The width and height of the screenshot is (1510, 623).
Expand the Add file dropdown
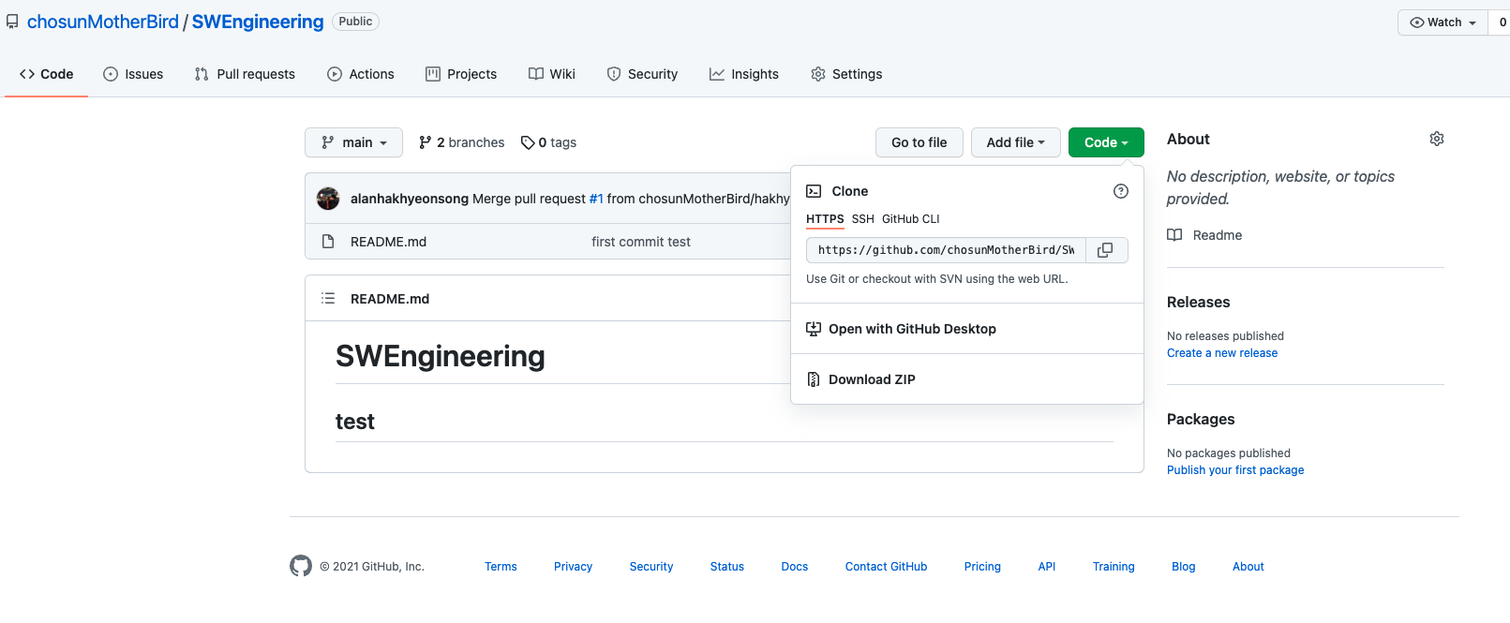tap(1015, 142)
